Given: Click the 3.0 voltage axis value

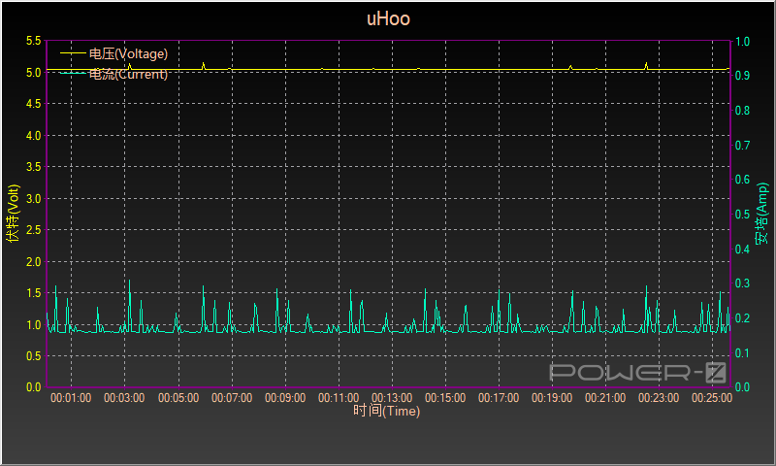Looking at the screenshot, I should coord(34,199).
